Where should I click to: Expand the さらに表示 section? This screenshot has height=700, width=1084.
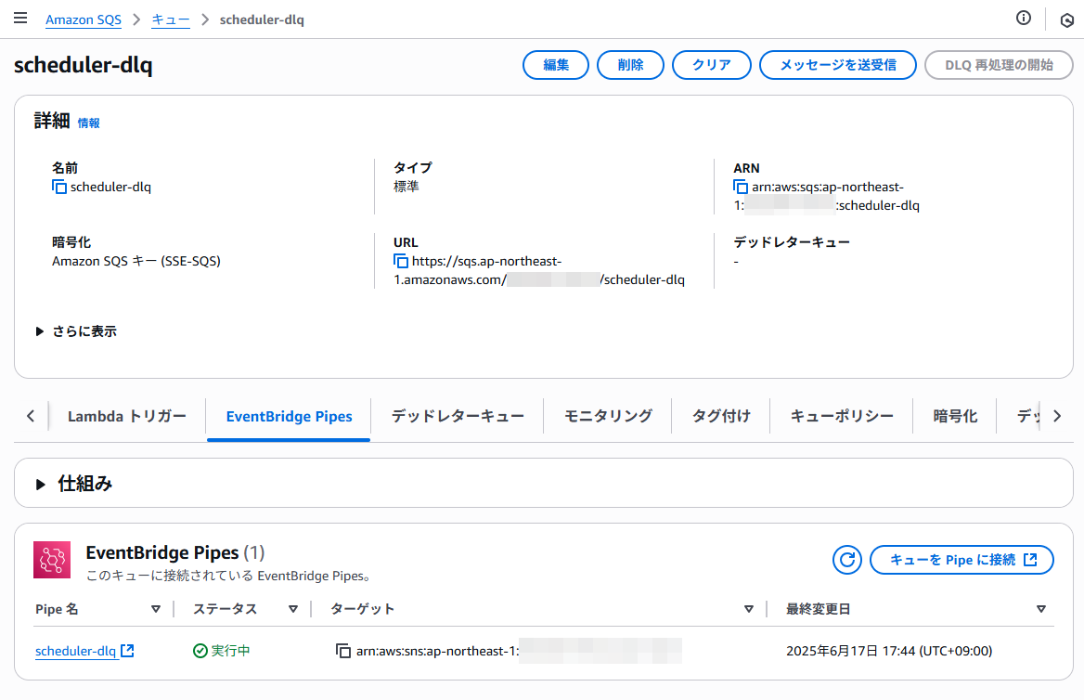[x=76, y=331]
